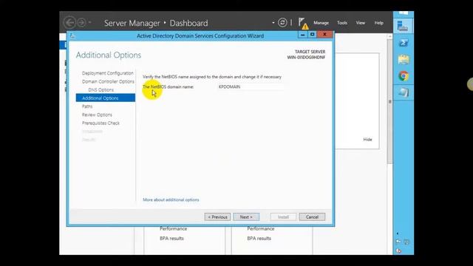
Task: Select Prerequisites Check step
Action: pyautogui.click(x=101, y=123)
